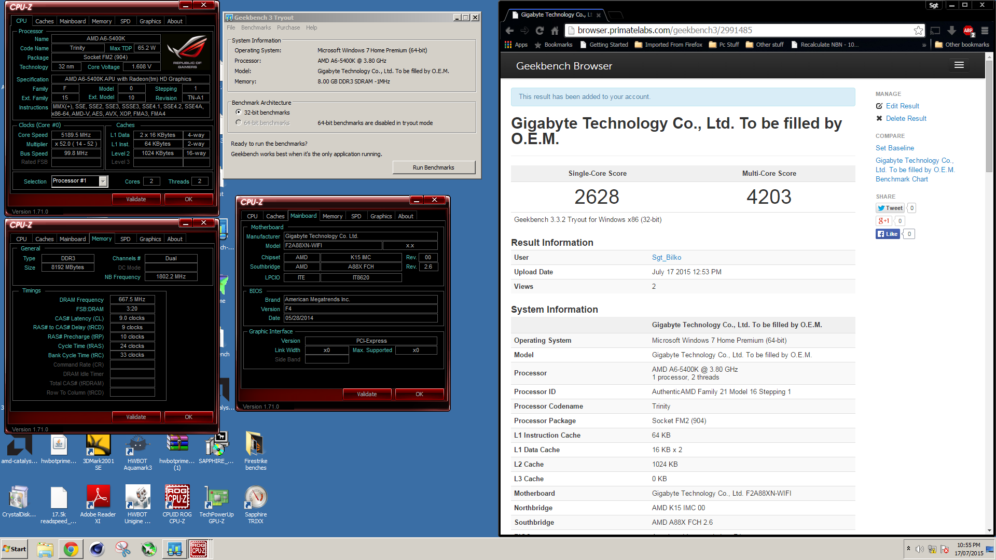Expand hidden bookmarks chevron
Viewport: 996px width, 560px height.
click(924, 45)
